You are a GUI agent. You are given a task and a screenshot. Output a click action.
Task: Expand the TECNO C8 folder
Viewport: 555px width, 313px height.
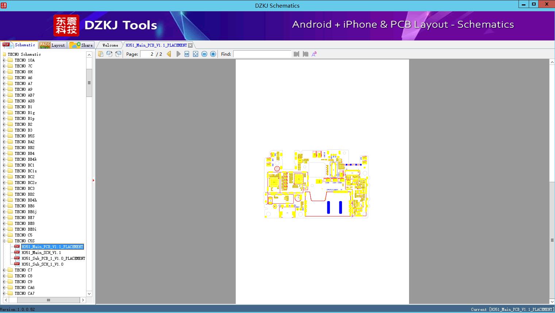[4, 276]
